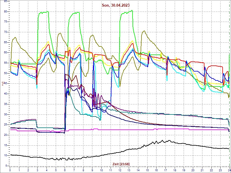Screen dimensions: 231x173
Task: Click hour 22 on the time axis
Action: 211,170
